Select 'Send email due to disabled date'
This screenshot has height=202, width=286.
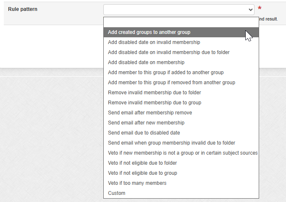144,133
